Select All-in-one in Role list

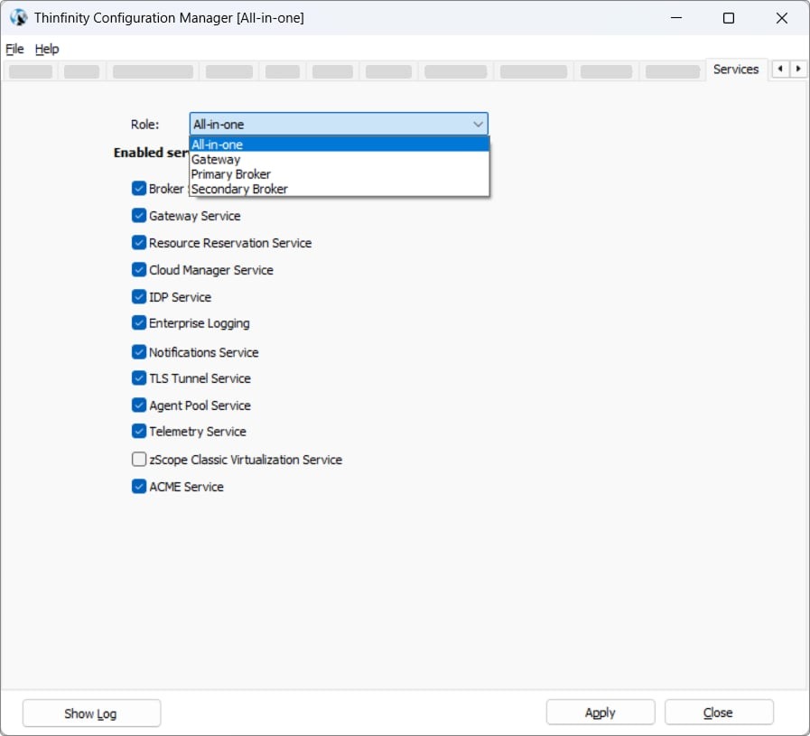[340, 144]
